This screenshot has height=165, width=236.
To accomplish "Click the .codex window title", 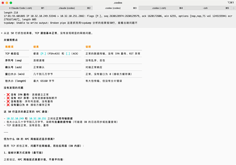I will [118, 3].
